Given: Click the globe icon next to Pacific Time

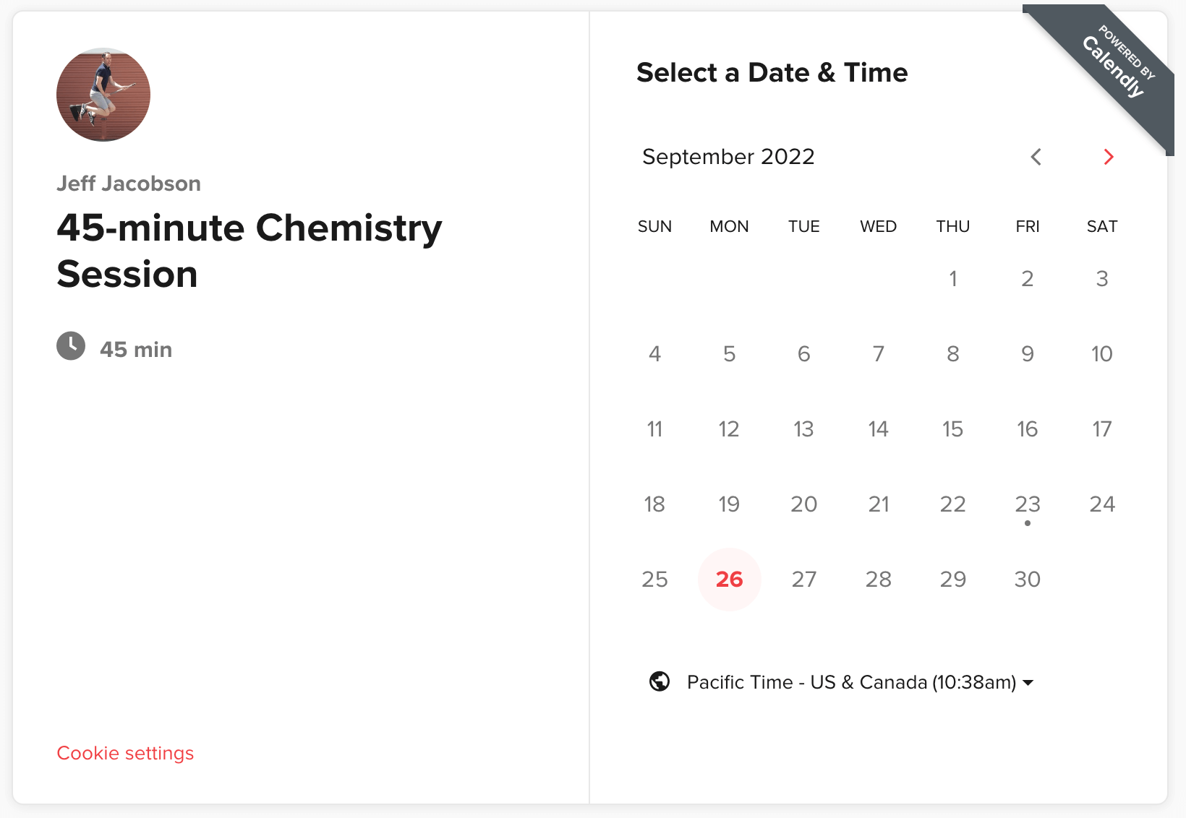Looking at the screenshot, I should 659,681.
